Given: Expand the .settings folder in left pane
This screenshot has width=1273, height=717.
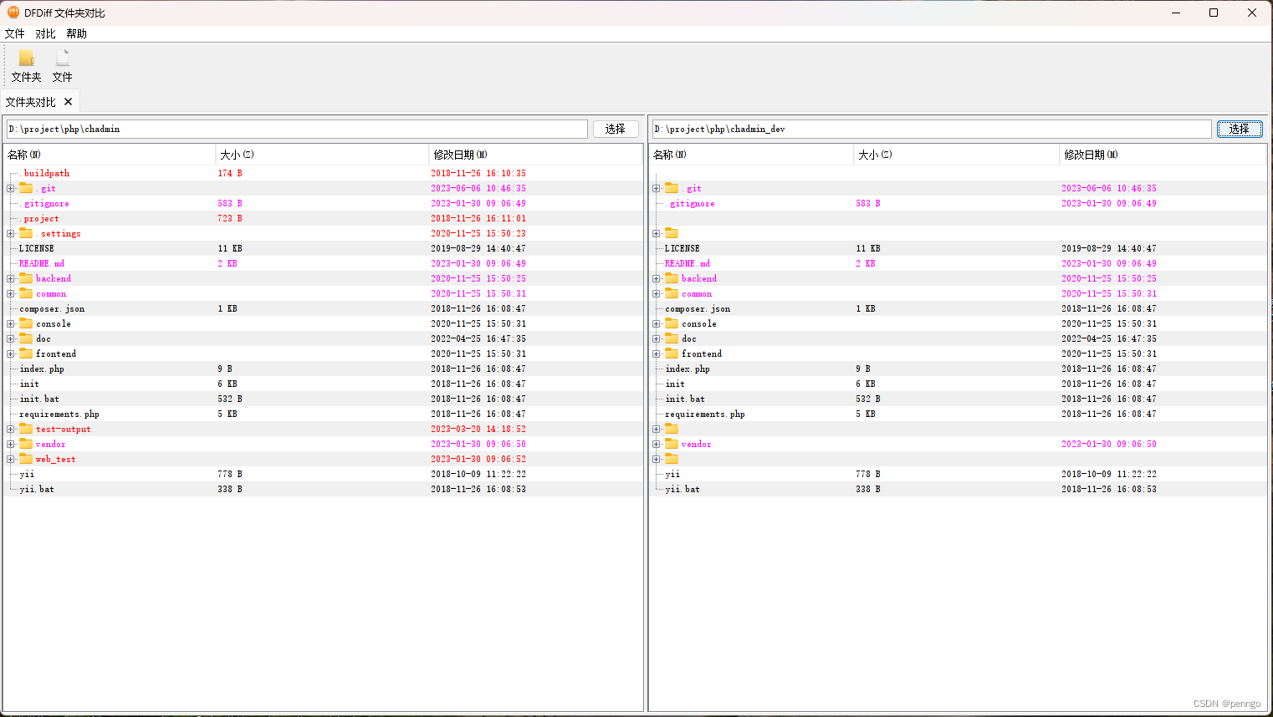Looking at the screenshot, I should tap(11, 233).
